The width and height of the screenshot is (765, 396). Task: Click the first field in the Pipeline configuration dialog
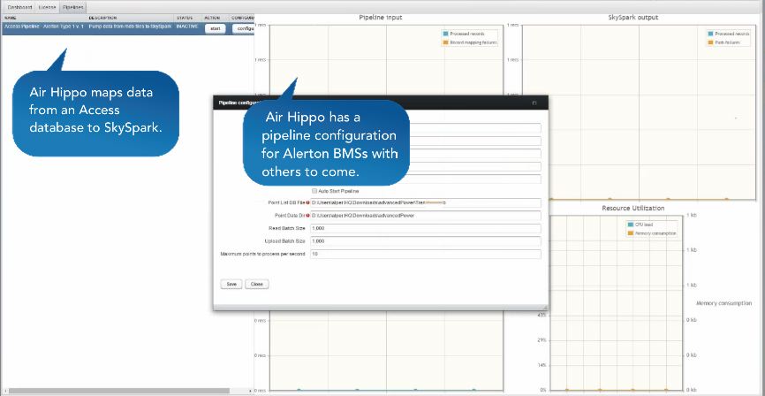coord(474,128)
